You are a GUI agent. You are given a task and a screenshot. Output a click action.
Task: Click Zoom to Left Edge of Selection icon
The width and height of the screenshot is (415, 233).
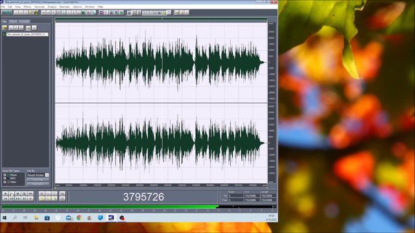click(x=48, y=199)
